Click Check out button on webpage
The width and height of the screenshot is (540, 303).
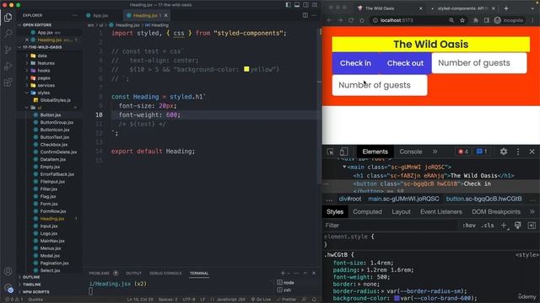[405, 63]
